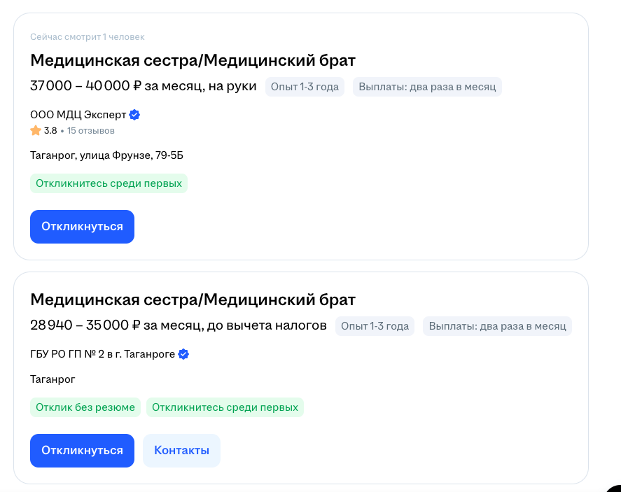Open the "15 отзывов" reviews link
This screenshot has width=621, height=492.
pos(91,131)
